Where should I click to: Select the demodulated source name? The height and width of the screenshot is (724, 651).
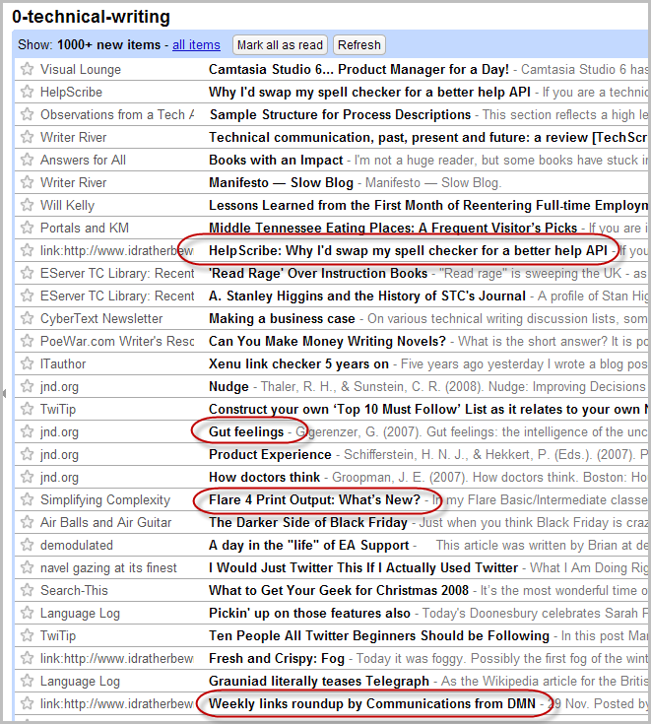click(77, 545)
